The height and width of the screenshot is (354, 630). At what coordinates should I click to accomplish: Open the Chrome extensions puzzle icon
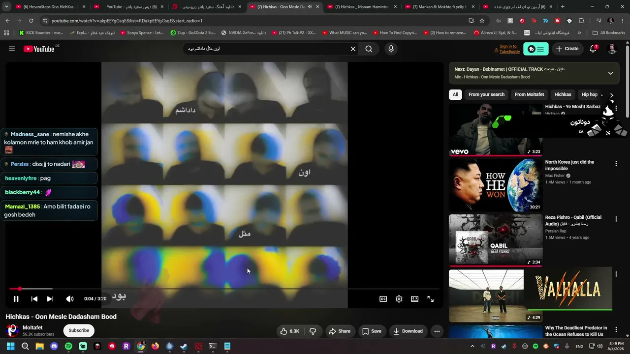581,21
